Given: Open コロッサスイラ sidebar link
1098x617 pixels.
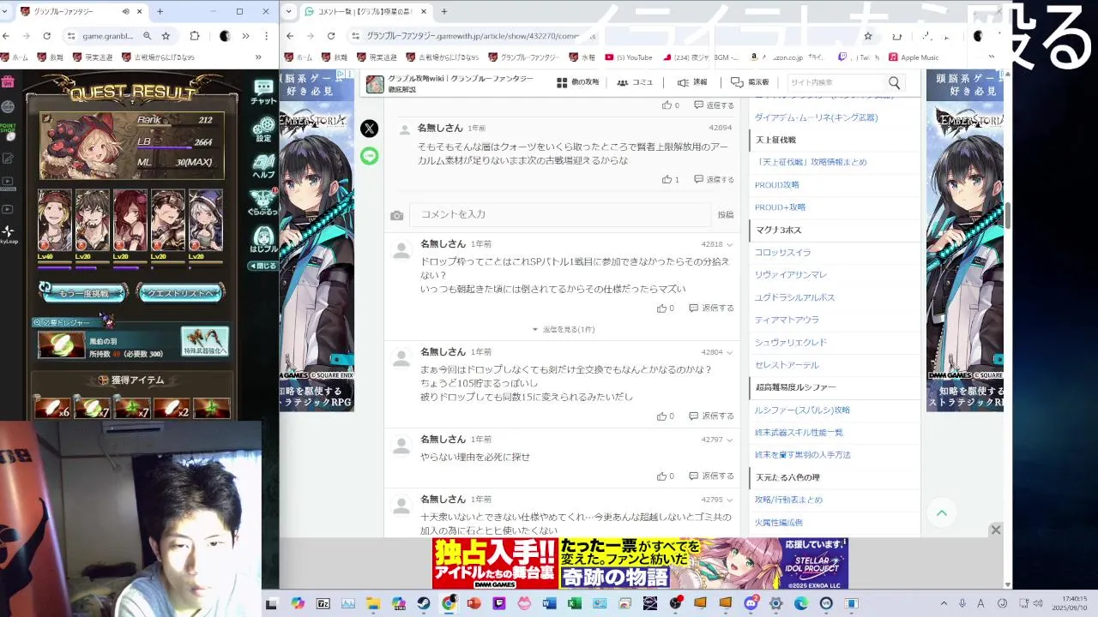Looking at the screenshot, I should tap(782, 252).
